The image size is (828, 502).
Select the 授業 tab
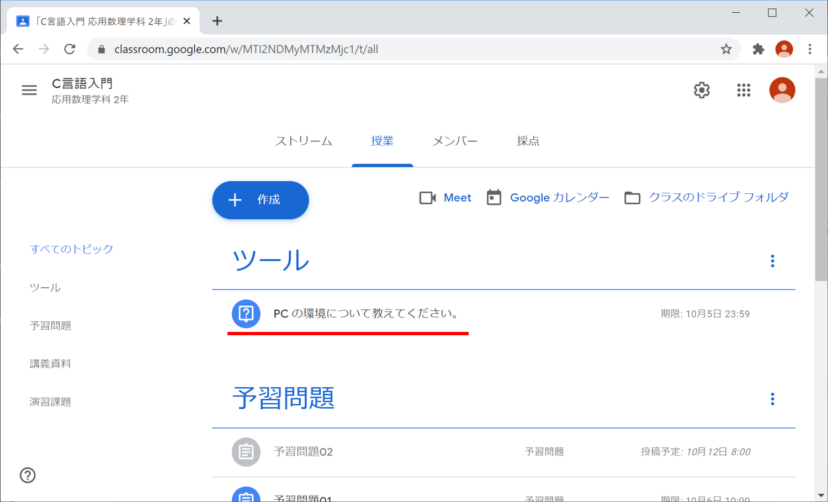click(382, 141)
